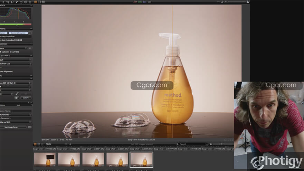Select the fourth soap bottle thumbnail
Viewport: 304px width, 171px height.
(x=117, y=160)
